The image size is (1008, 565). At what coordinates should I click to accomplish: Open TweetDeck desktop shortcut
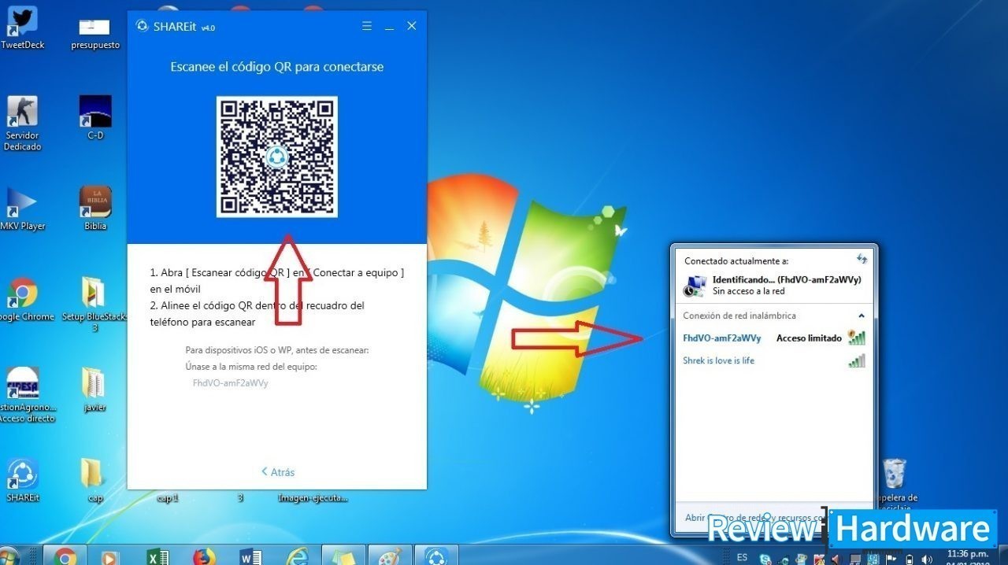[23, 28]
